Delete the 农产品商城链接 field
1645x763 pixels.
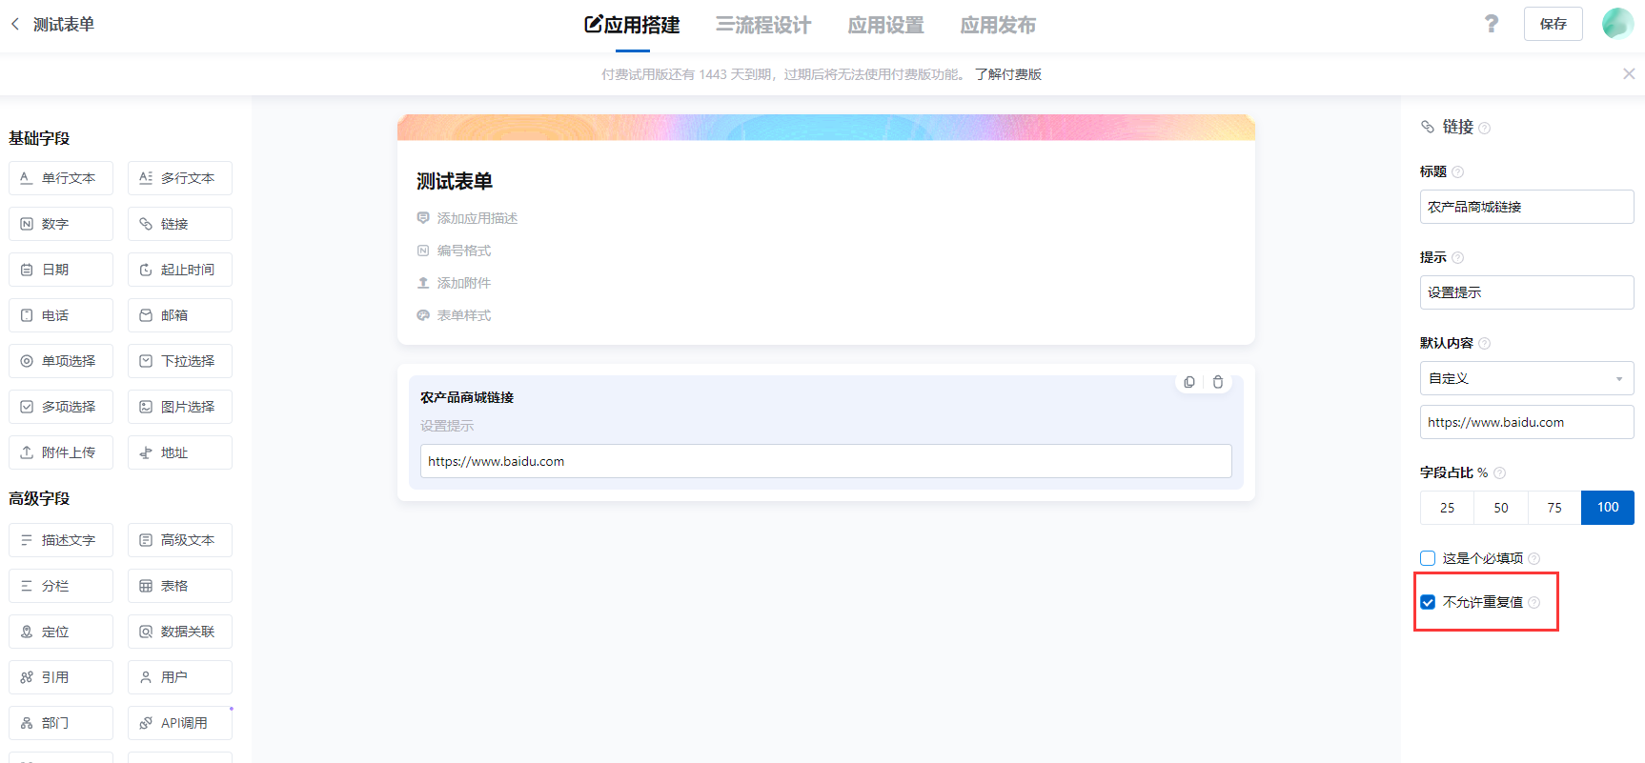(1218, 382)
